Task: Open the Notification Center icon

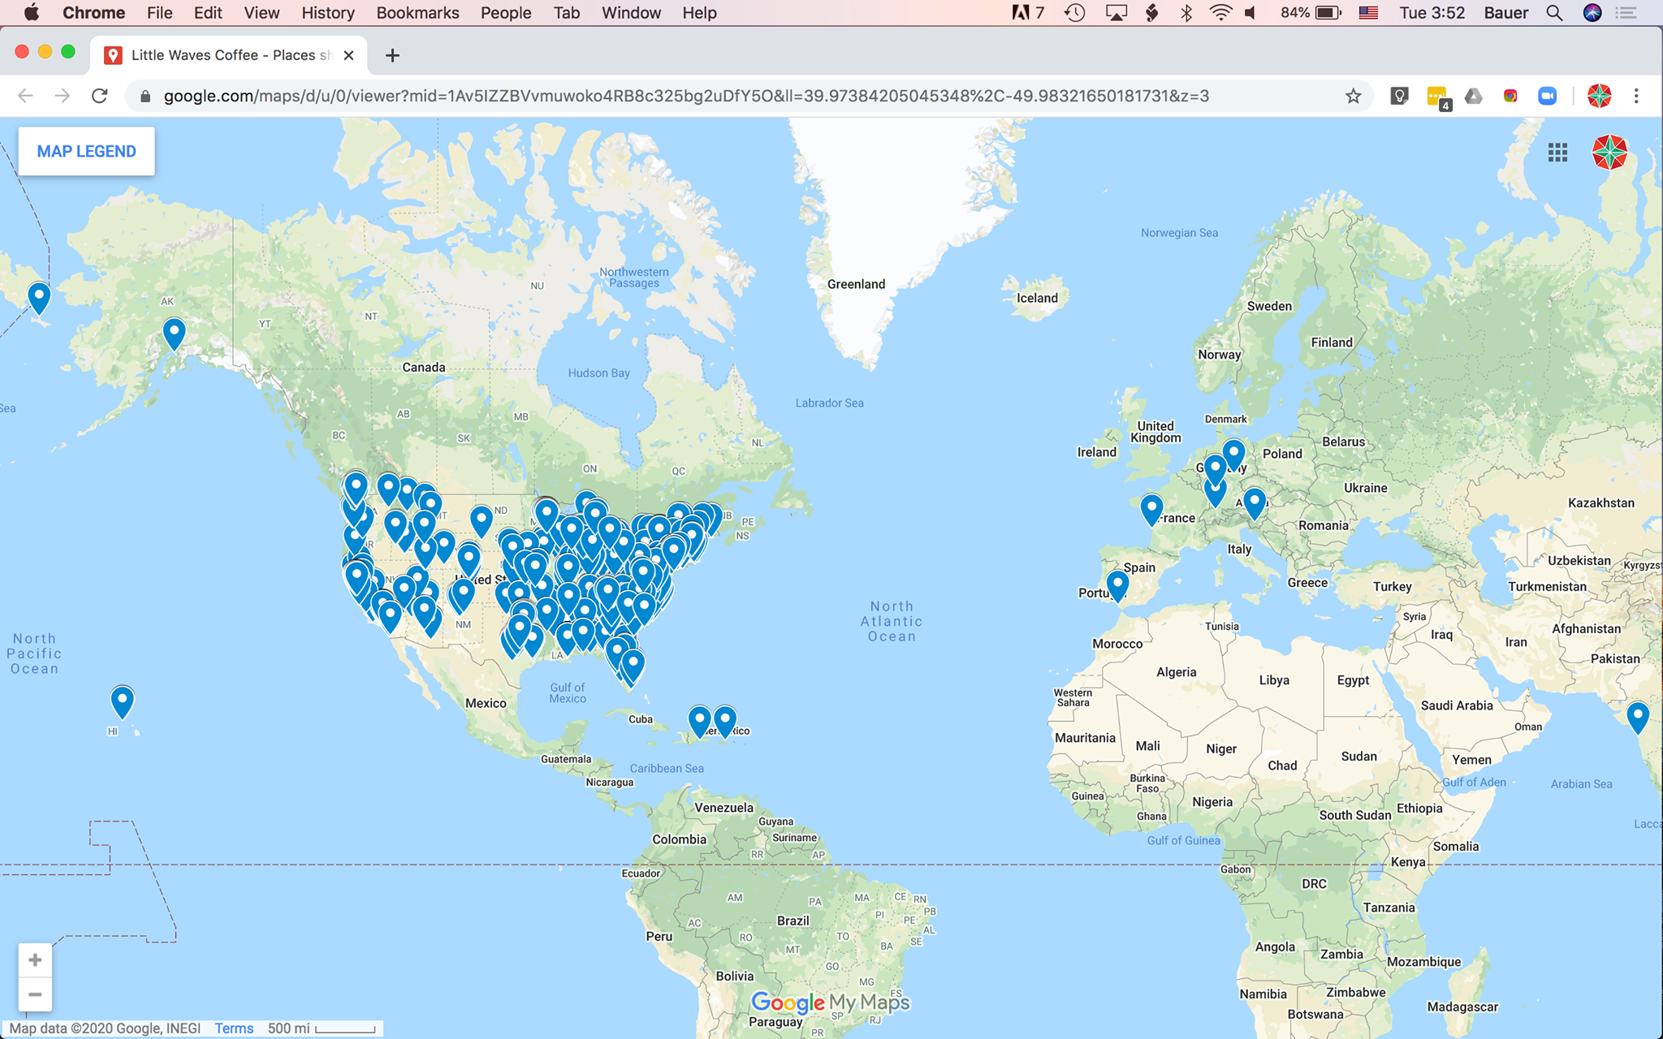Action: point(1626,13)
